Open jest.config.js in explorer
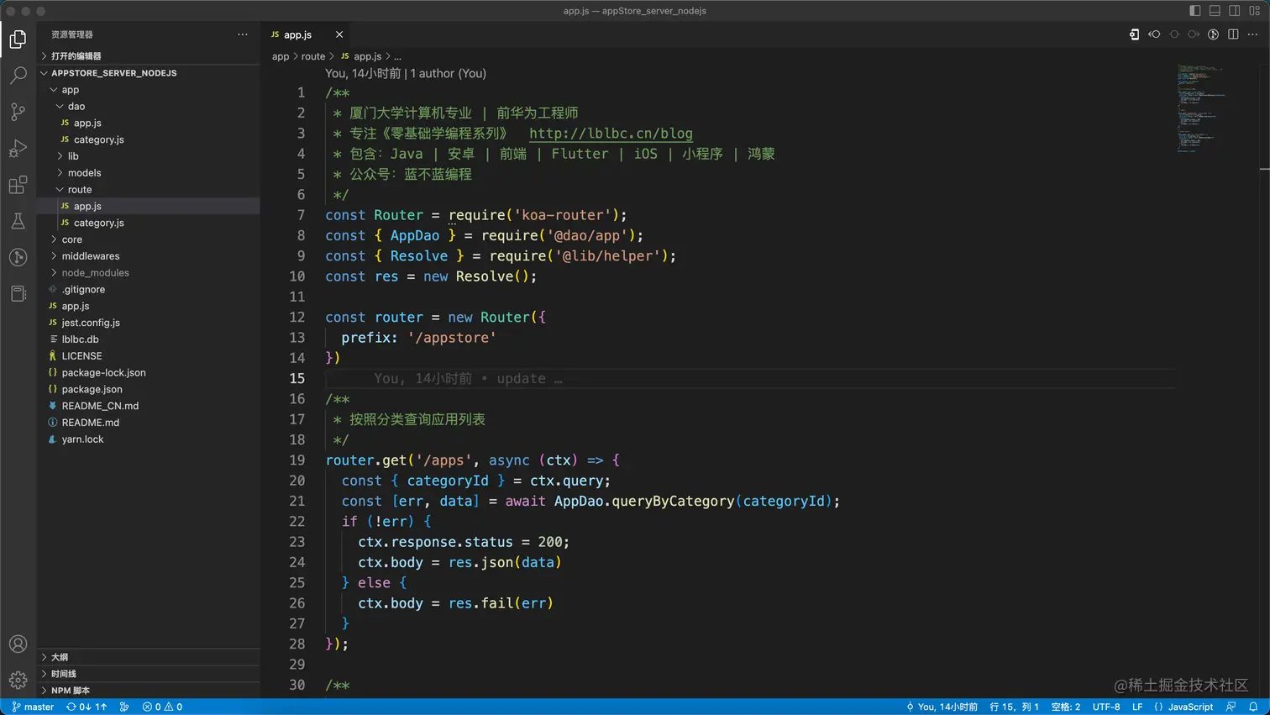This screenshot has width=1270, height=715. pyautogui.click(x=149, y=323)
